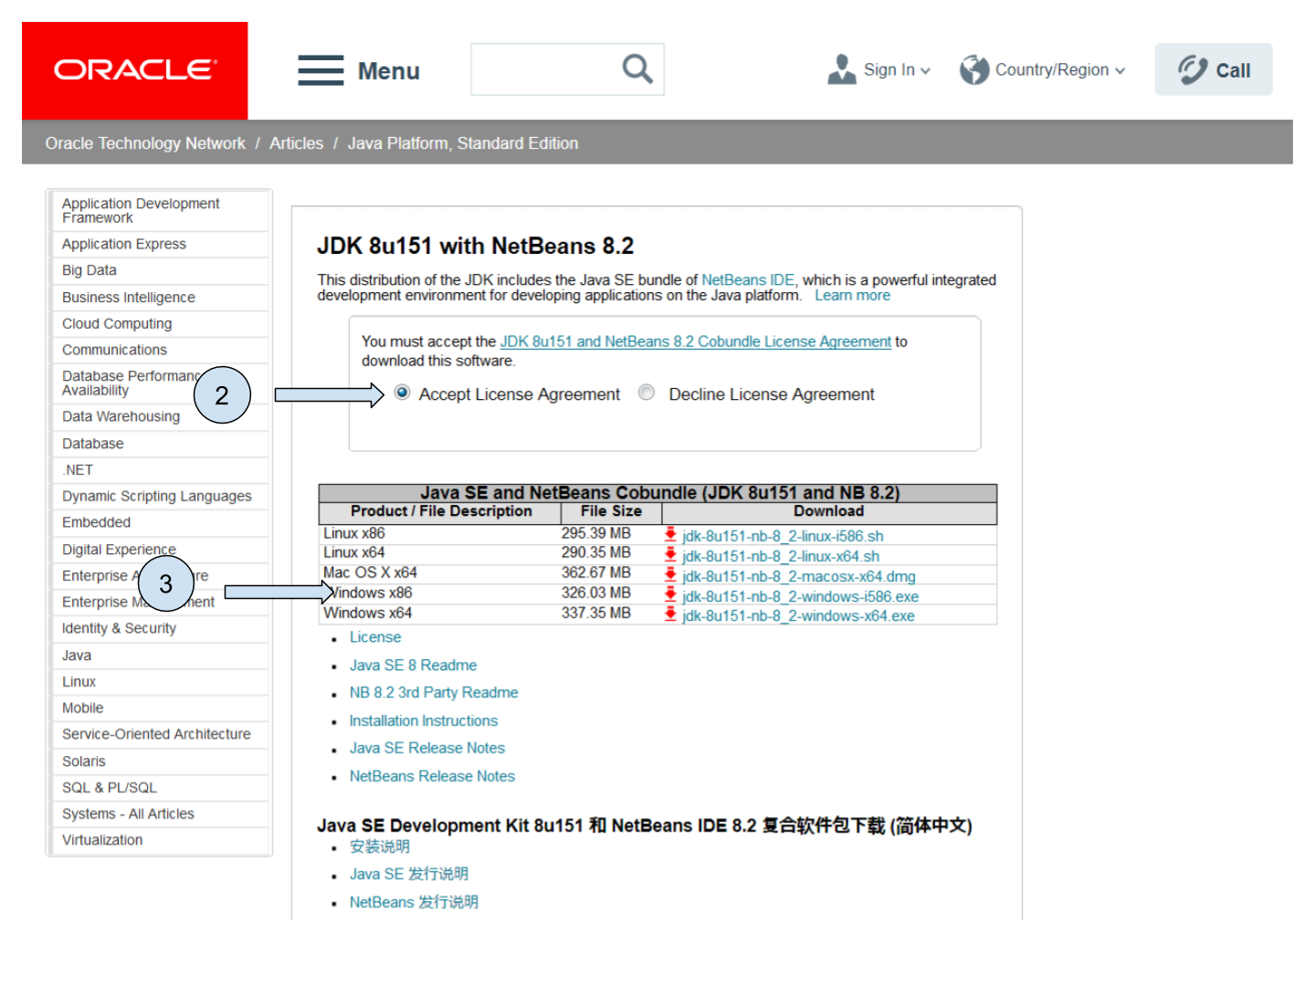Select Decline License Agreement radio button
1315x986 pixels.
click(647, 393)
